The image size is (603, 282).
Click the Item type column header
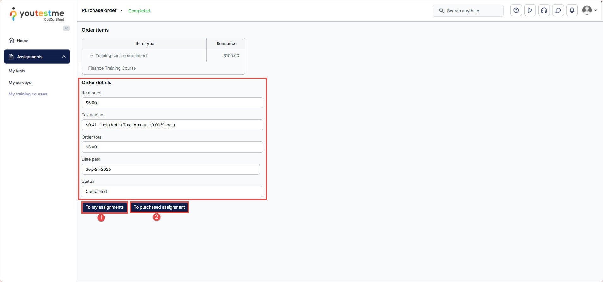pos(145,44)
